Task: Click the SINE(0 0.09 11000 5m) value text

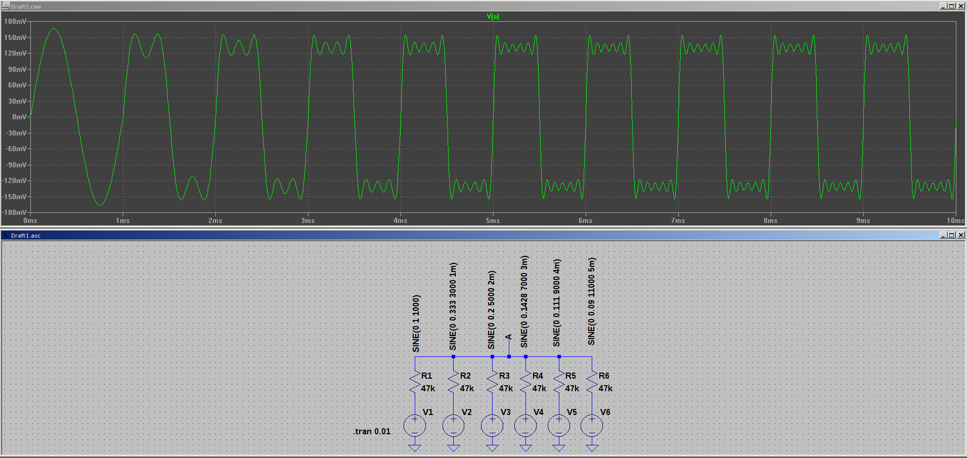Action: [591, 302]
